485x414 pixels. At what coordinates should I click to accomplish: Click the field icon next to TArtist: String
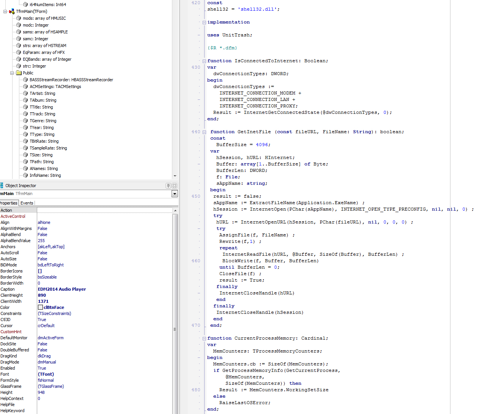coord(25,93)
